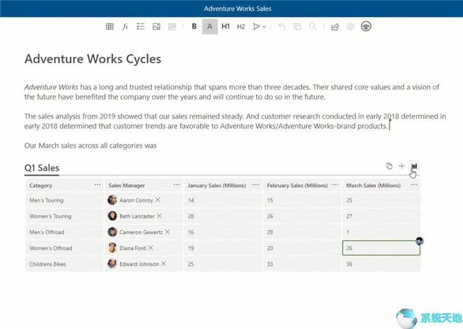Select the Women's Offroad category cell
The image size is (463, 329).
point(64,248)
